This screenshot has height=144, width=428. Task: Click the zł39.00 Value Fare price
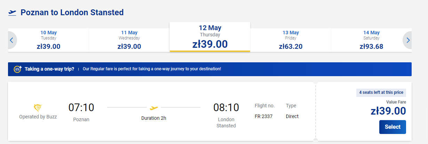point(388,111)
